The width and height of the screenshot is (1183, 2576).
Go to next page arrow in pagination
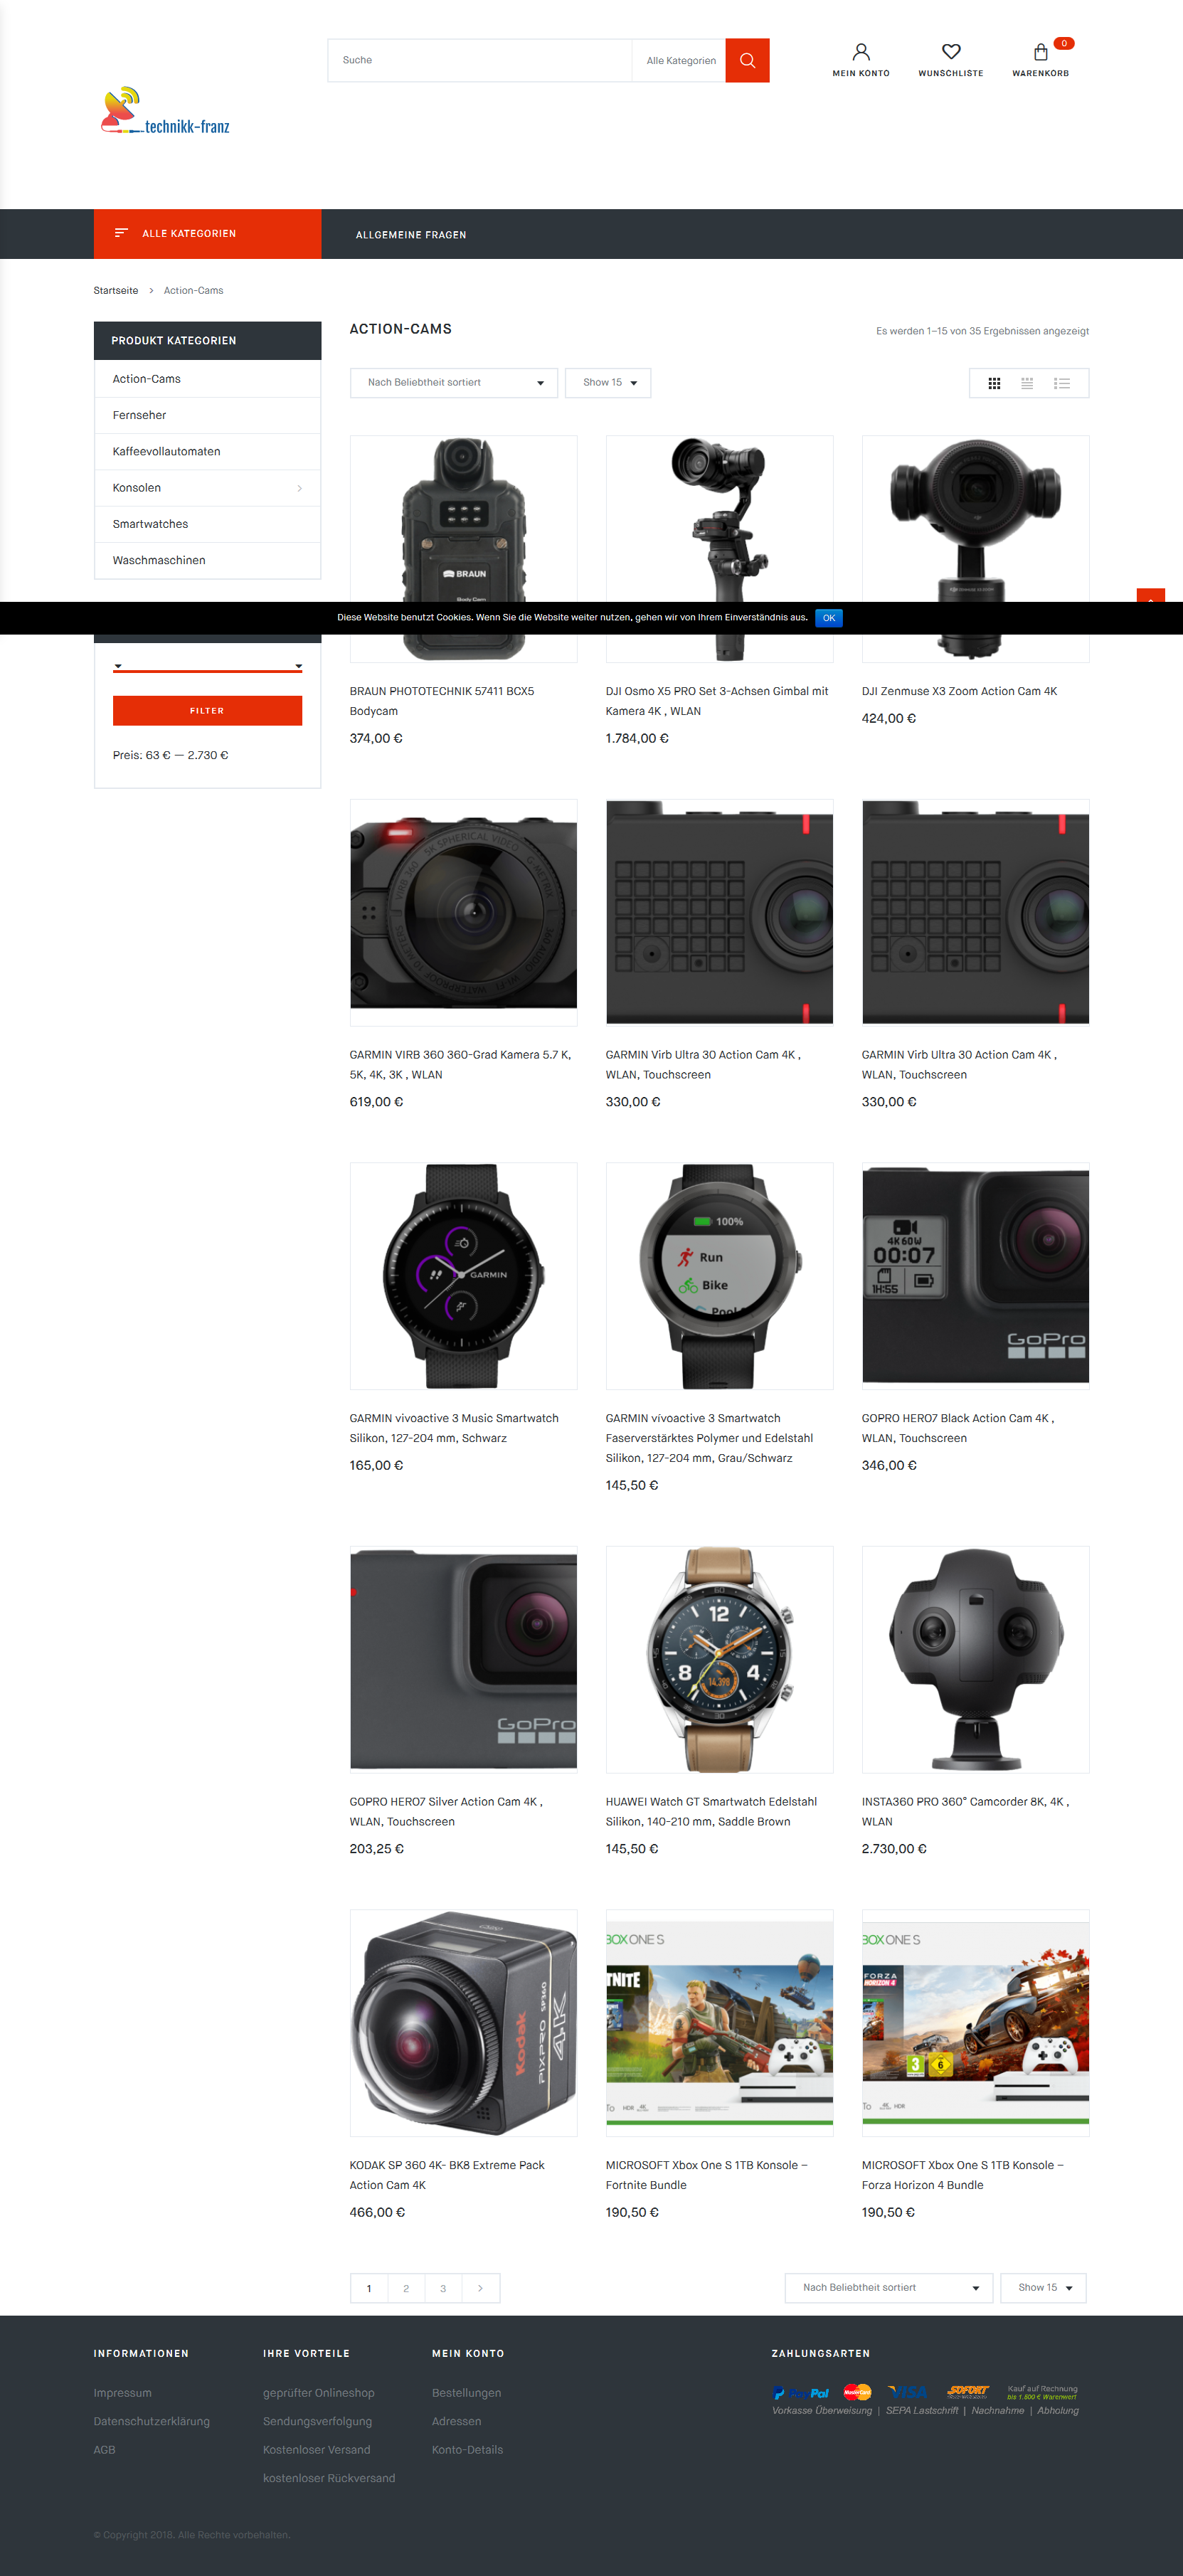480,2288
